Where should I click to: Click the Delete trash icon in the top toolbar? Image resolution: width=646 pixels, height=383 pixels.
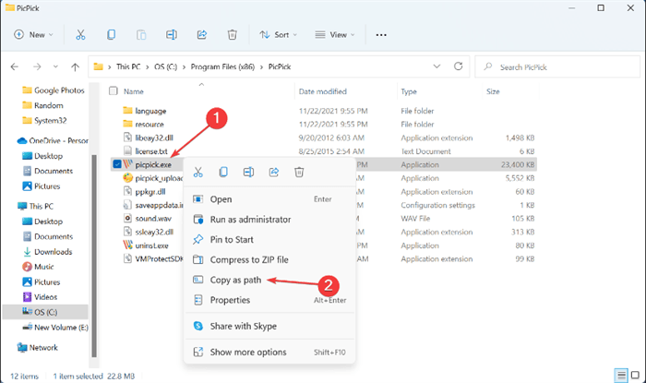[x=232, y=35]
